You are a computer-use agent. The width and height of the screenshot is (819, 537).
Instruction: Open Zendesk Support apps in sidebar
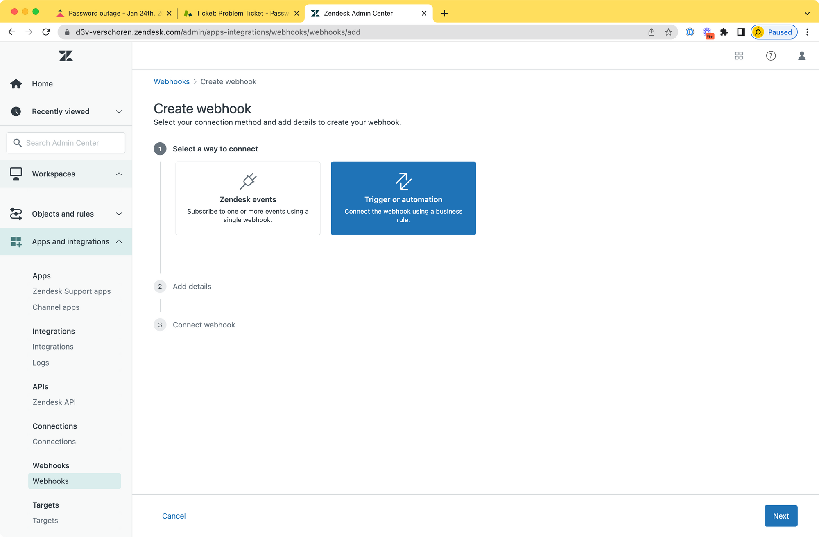tap(72, 291)
